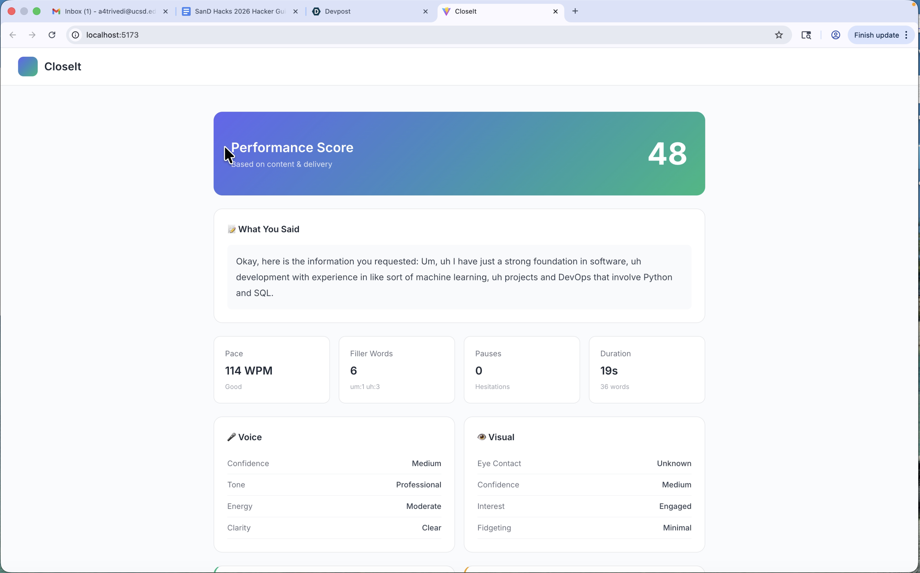Click the browser reload icon
The width and height of the screenshot is (920, 573).
pyautogui.click(x=52, y=35)
